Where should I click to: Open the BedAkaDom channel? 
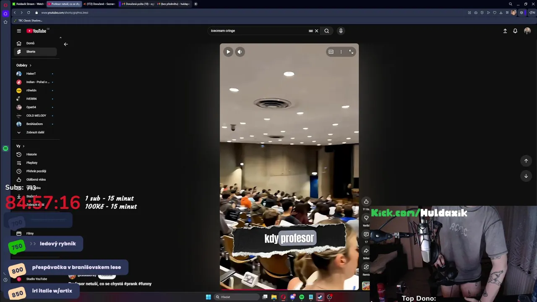pyautogui.click(x=35, y=124)
